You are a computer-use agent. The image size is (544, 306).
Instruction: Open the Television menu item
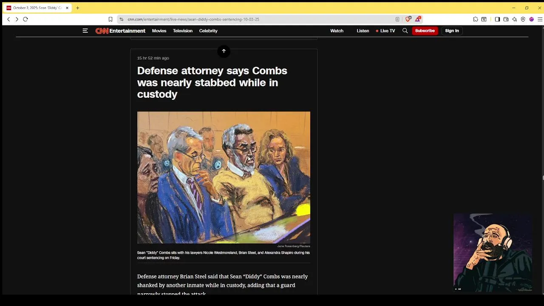(183, 31)
